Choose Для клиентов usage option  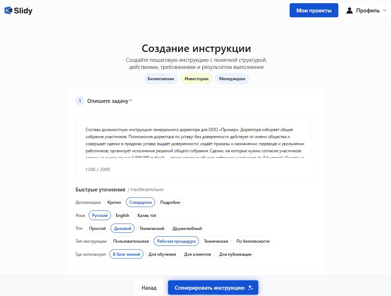[197, 254]
